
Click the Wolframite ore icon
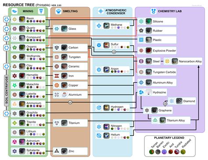[22, 57]
